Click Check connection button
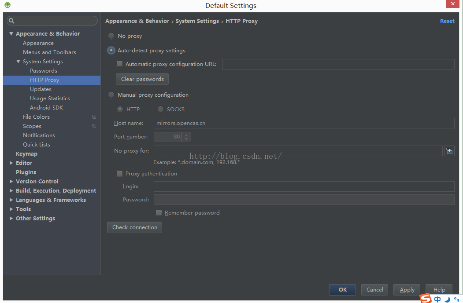This screenshot has width=463, height=303. click(135, 227)
